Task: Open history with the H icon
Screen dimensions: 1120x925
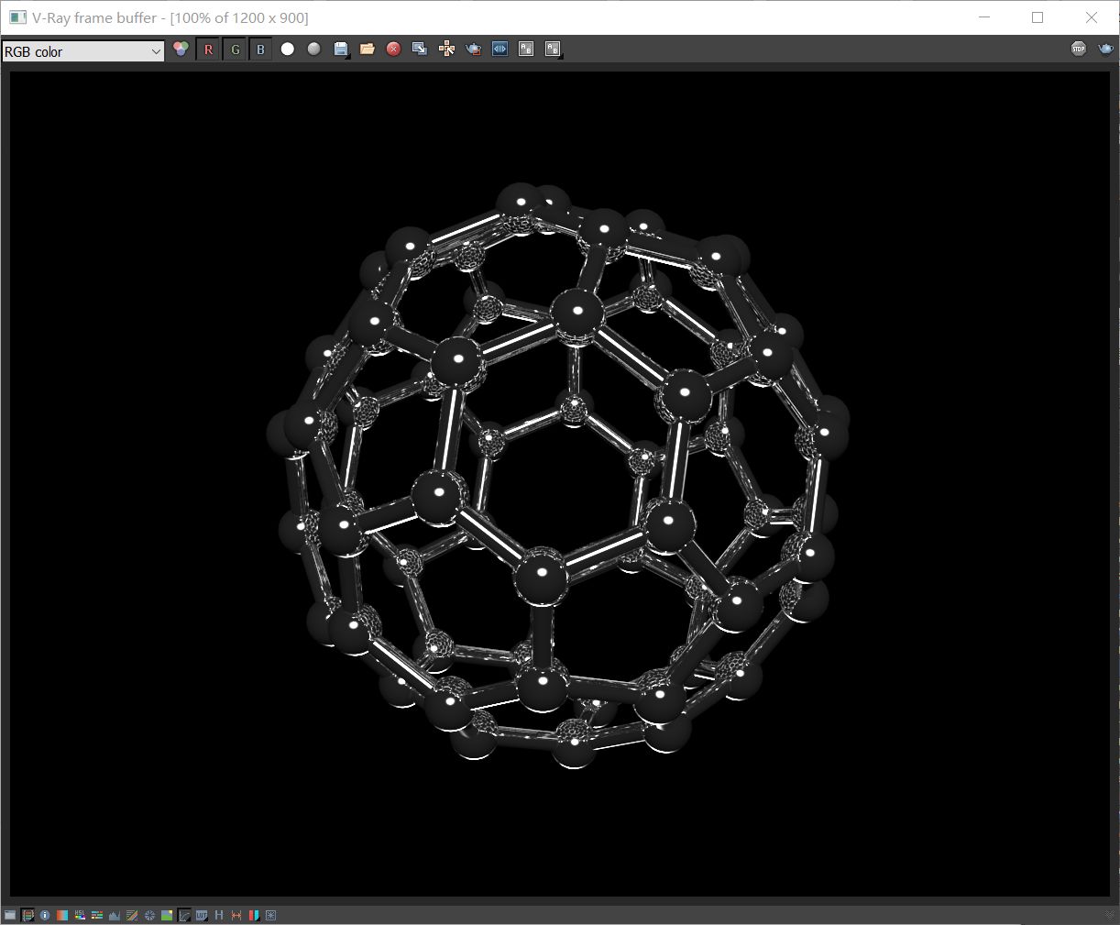Action: coord(219,915)
